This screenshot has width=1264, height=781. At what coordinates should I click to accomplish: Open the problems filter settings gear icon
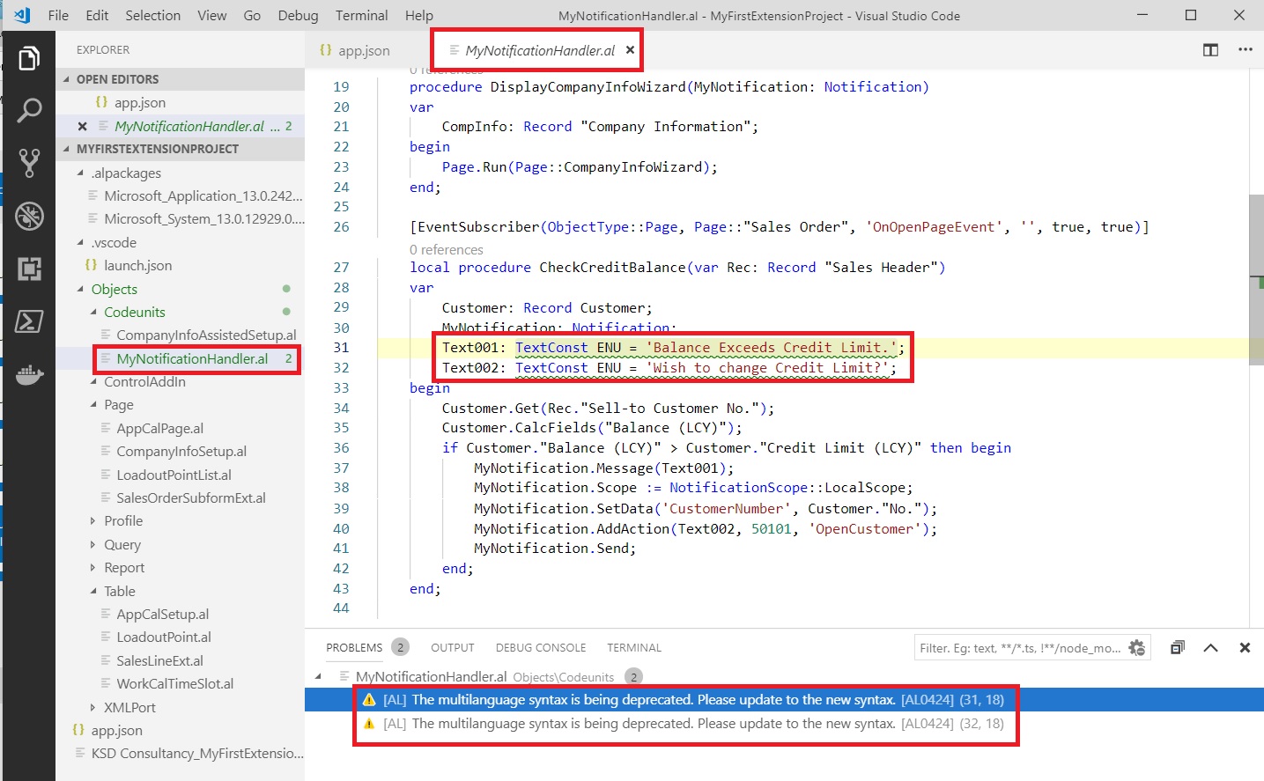1137,648
